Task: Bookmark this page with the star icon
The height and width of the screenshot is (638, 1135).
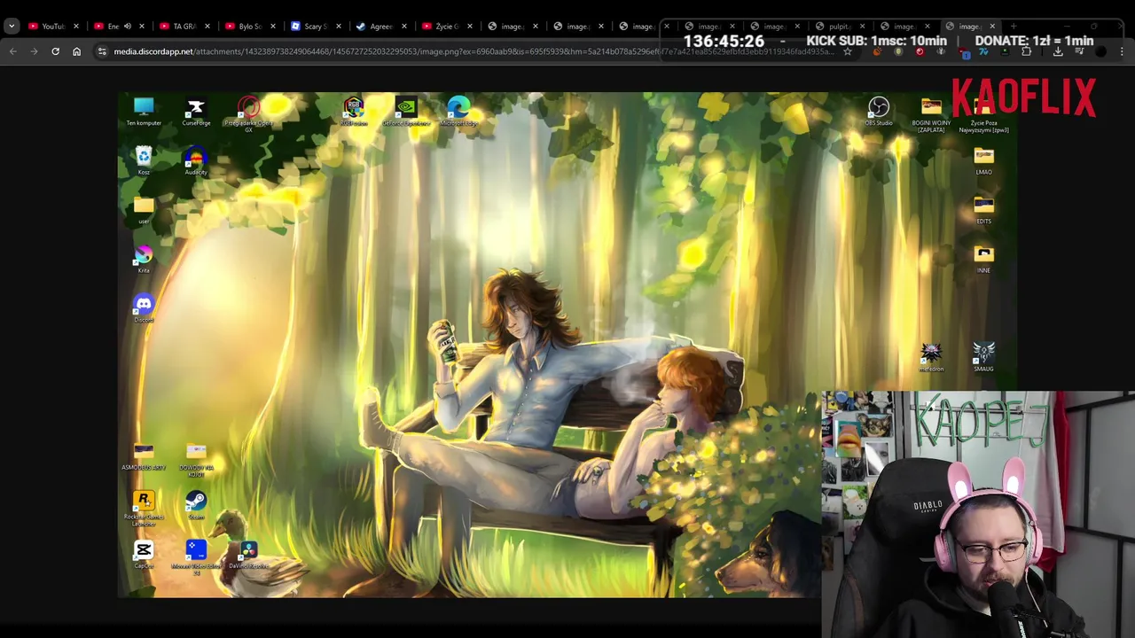Action: (847, 51)
